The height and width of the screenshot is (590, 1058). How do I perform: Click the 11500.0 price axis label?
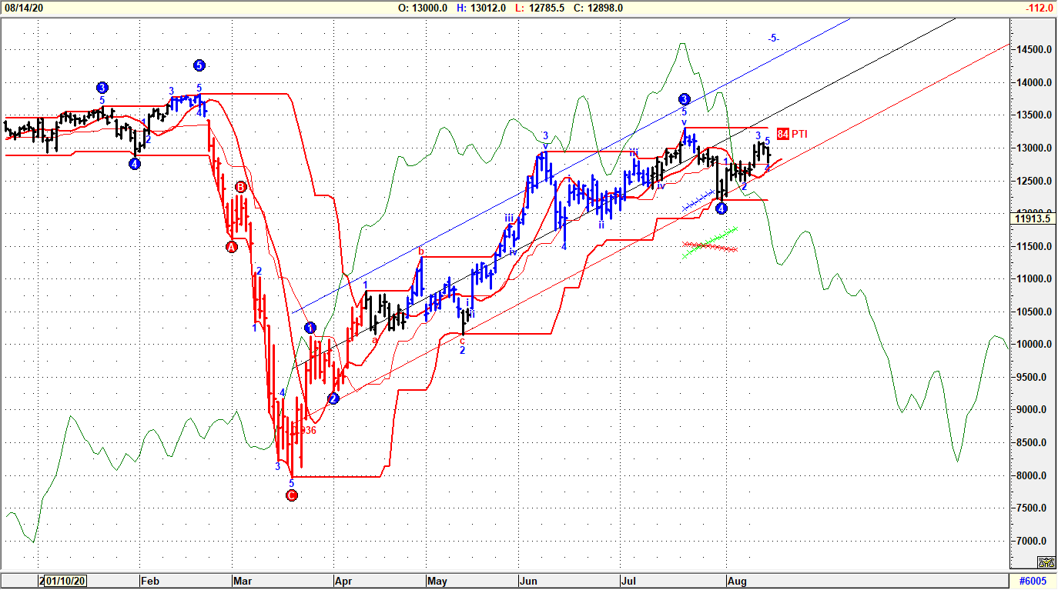[1035, 247]
